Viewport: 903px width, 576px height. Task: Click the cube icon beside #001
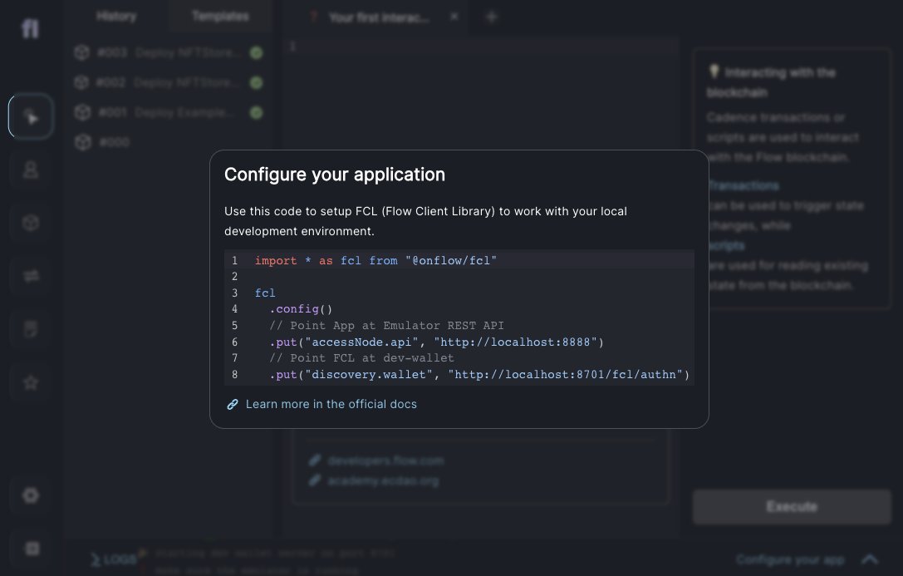82,112
